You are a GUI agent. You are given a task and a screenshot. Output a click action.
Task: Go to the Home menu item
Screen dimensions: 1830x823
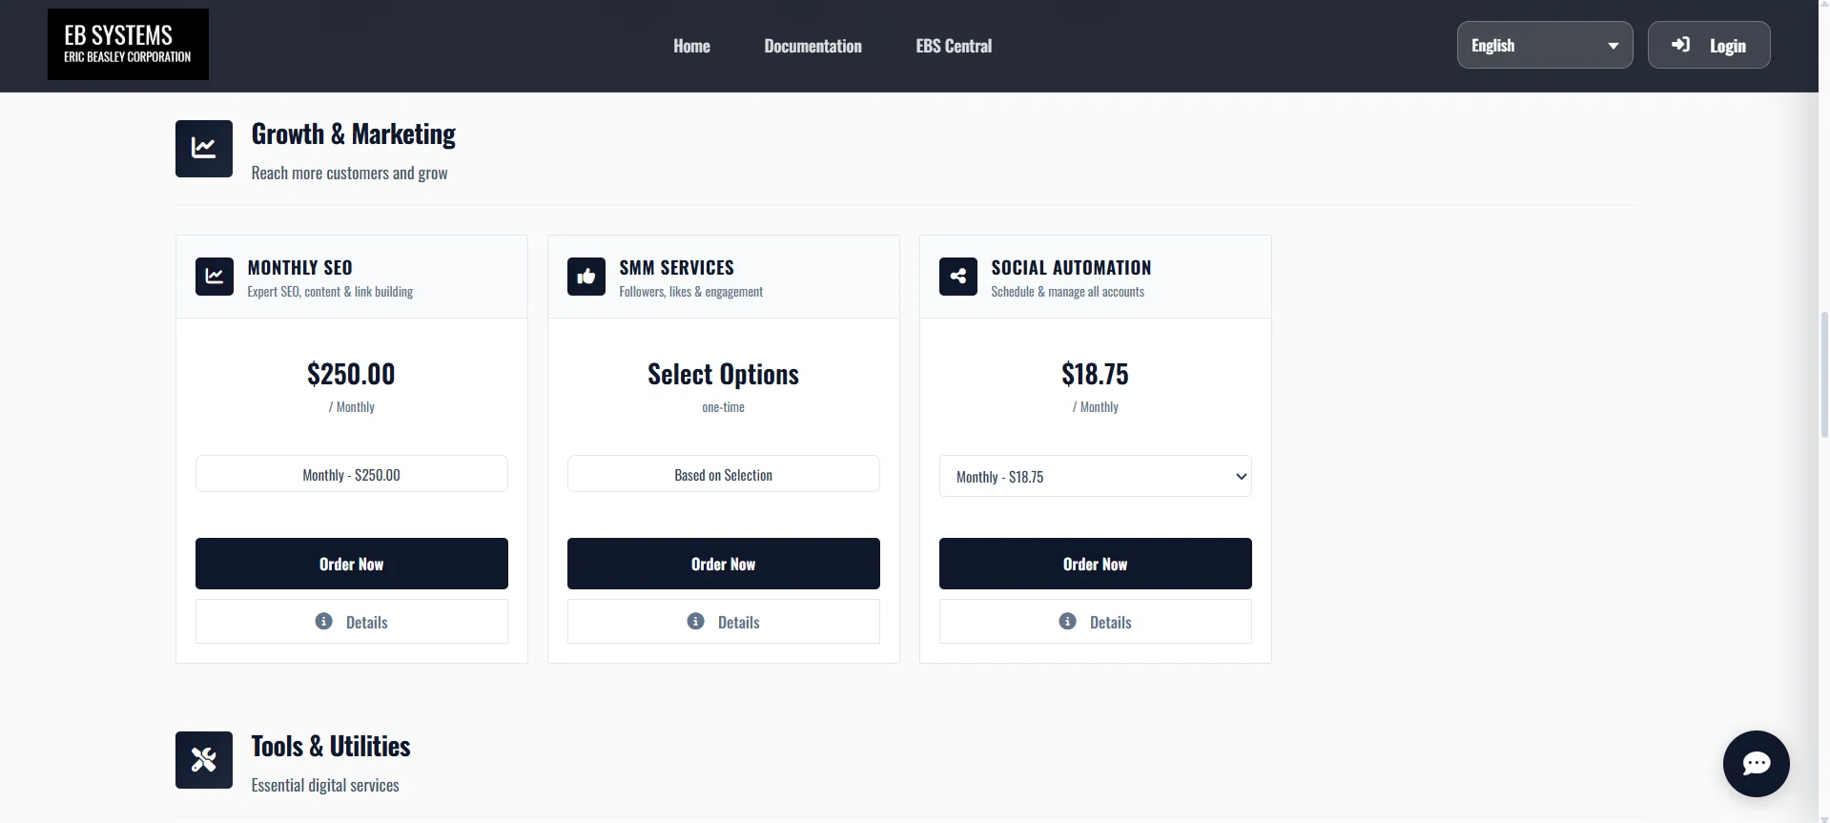point(691,46)
